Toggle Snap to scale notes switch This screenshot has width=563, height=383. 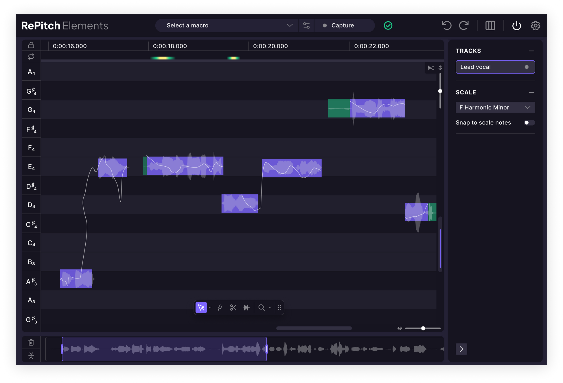coord(529,123)
